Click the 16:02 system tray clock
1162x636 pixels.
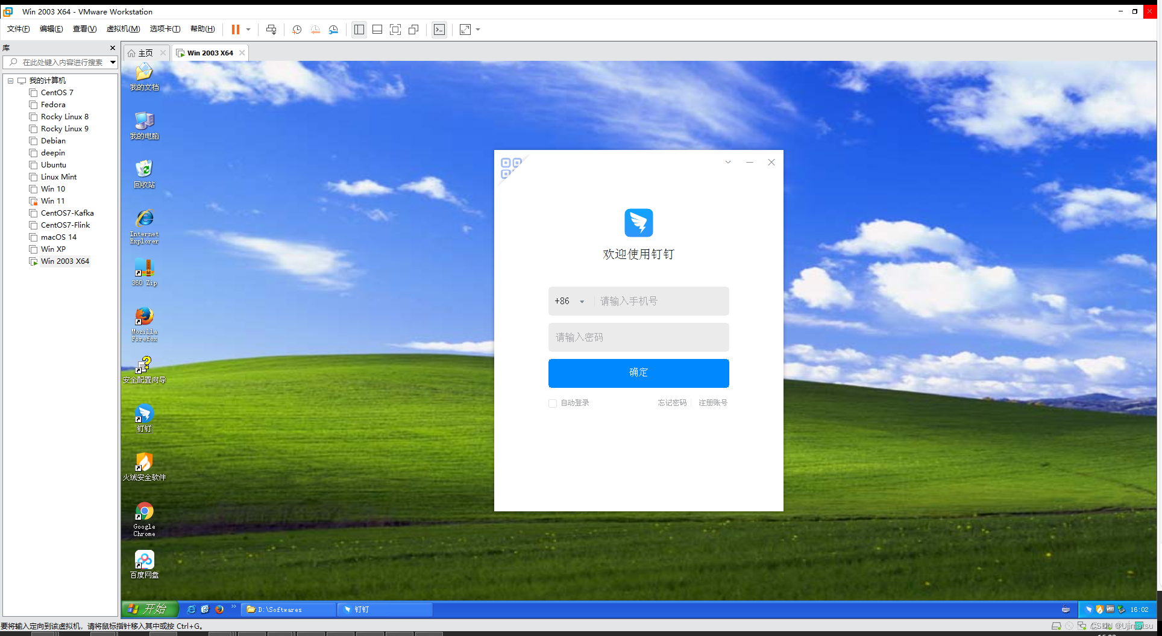[x=1139, y=609]
